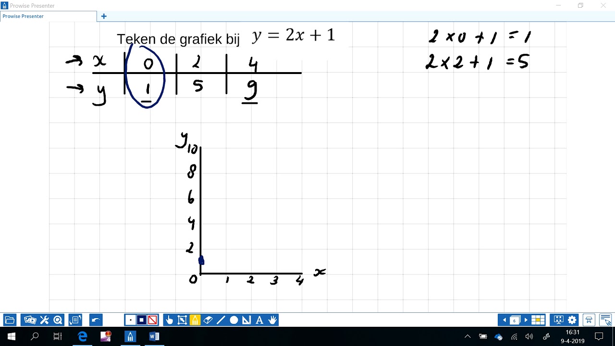Select the open hand pan tool
The width and height of the screenshot is (615, 346).
coord(273,320)
